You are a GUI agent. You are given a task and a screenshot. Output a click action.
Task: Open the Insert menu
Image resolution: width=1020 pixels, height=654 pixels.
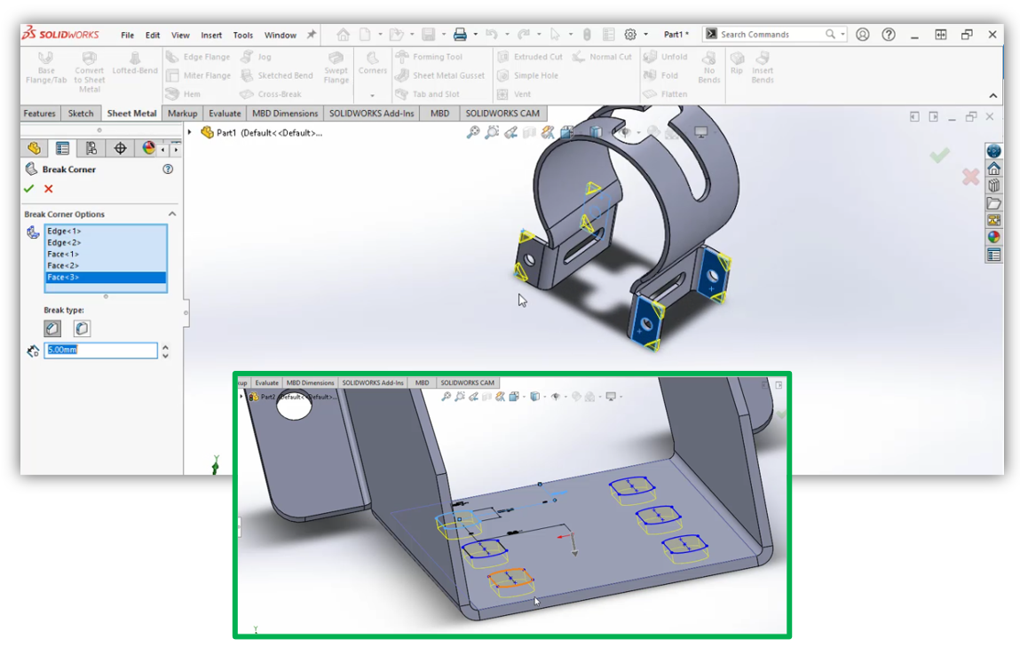(x=211, y=35)
